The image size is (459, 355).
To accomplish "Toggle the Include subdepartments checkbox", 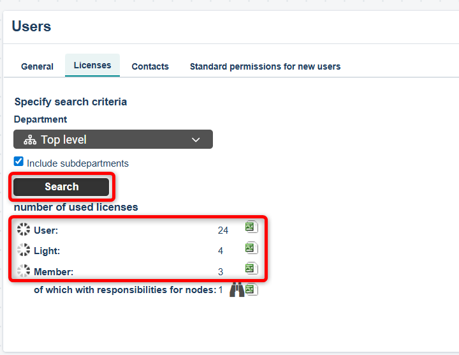I will coord(18,162).
